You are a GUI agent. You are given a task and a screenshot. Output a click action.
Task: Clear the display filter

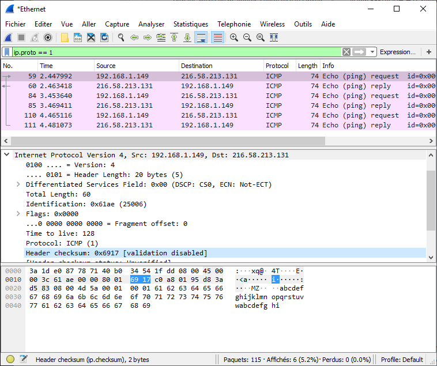346,52
